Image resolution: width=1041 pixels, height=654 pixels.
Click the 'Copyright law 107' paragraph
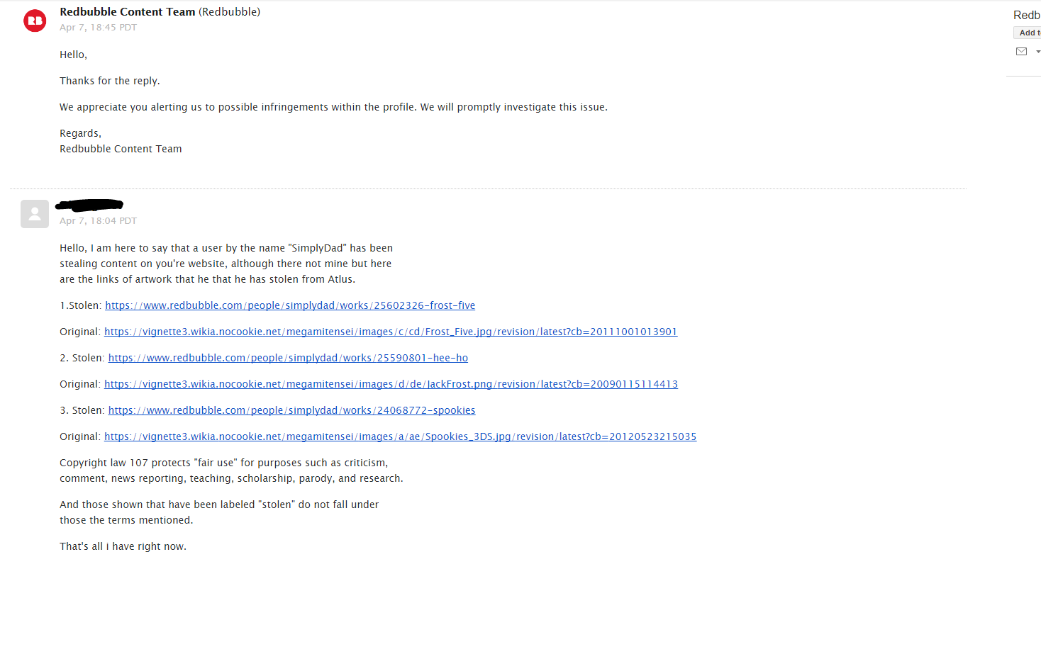tap(230, 470)
